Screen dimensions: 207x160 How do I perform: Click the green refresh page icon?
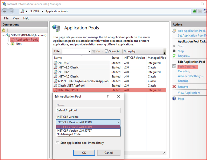point(194,11)
